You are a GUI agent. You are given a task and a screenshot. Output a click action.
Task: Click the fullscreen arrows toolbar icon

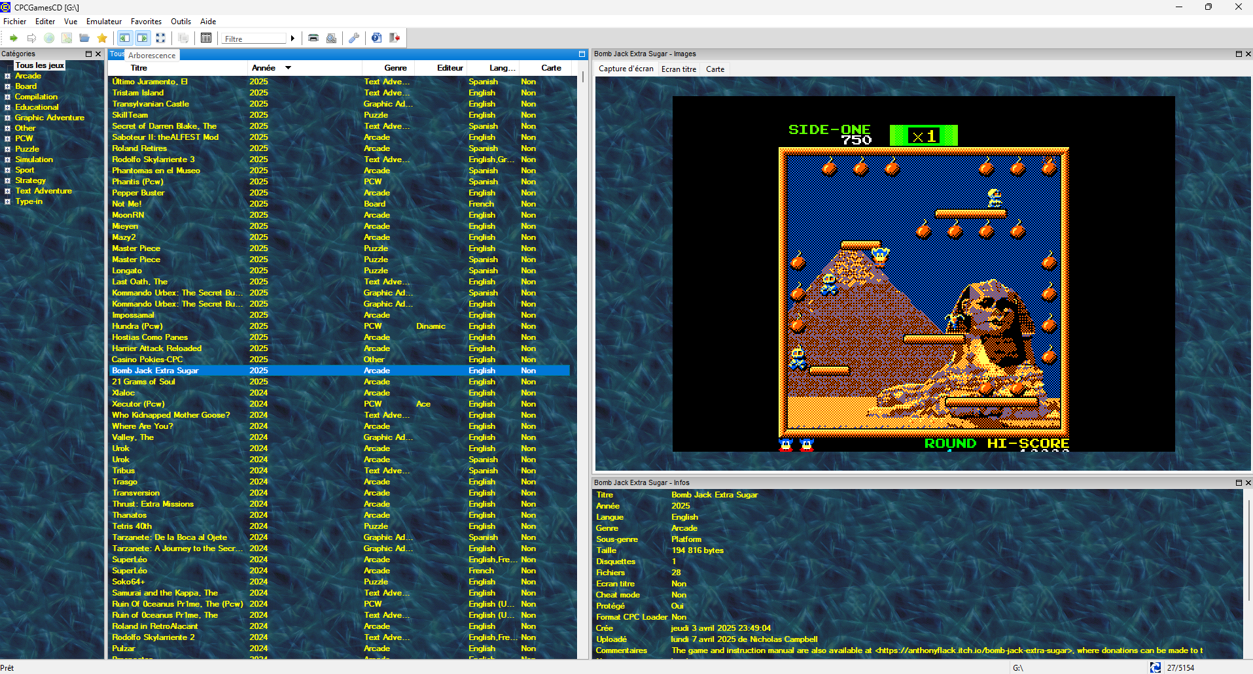(x=160, y=38)
